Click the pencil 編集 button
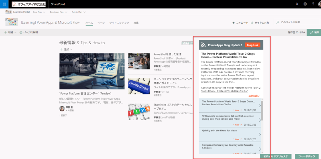This screenshot has height=159, width=321. (x=314, y=33)
